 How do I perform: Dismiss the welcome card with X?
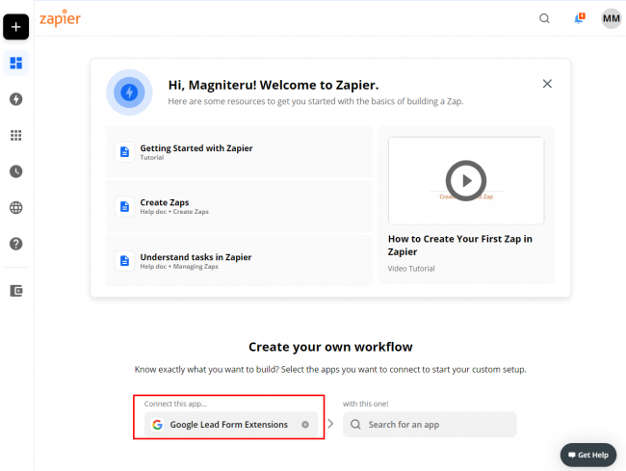(547, 84)
